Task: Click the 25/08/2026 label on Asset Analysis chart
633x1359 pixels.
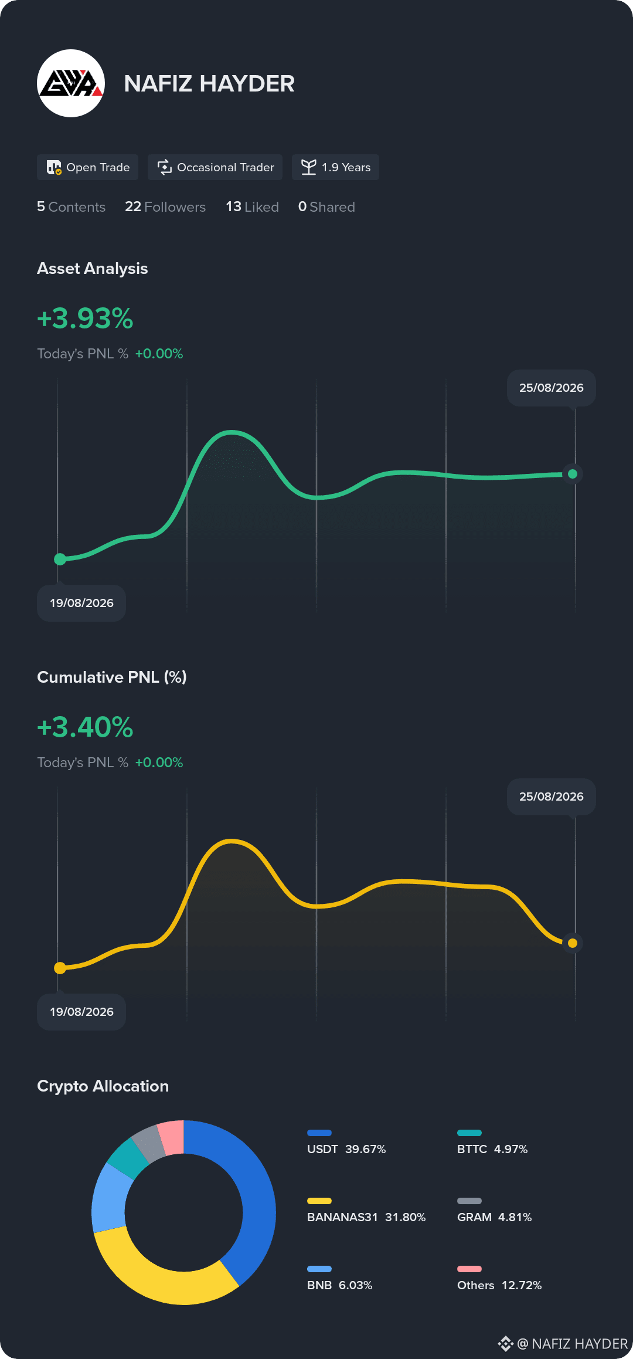Action: [x=552, y=388]
